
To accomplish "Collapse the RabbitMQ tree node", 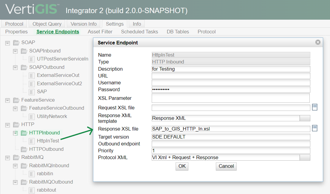I will [7, 158].
